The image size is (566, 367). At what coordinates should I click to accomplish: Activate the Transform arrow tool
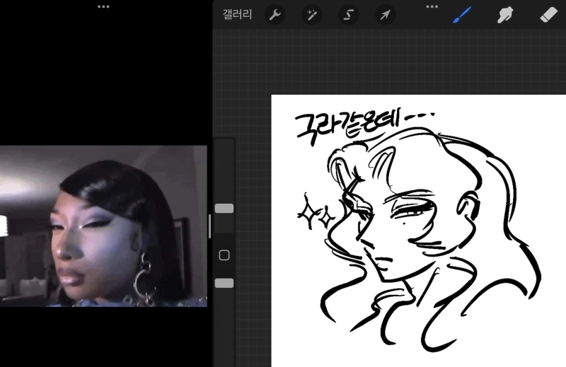point(385,14)
